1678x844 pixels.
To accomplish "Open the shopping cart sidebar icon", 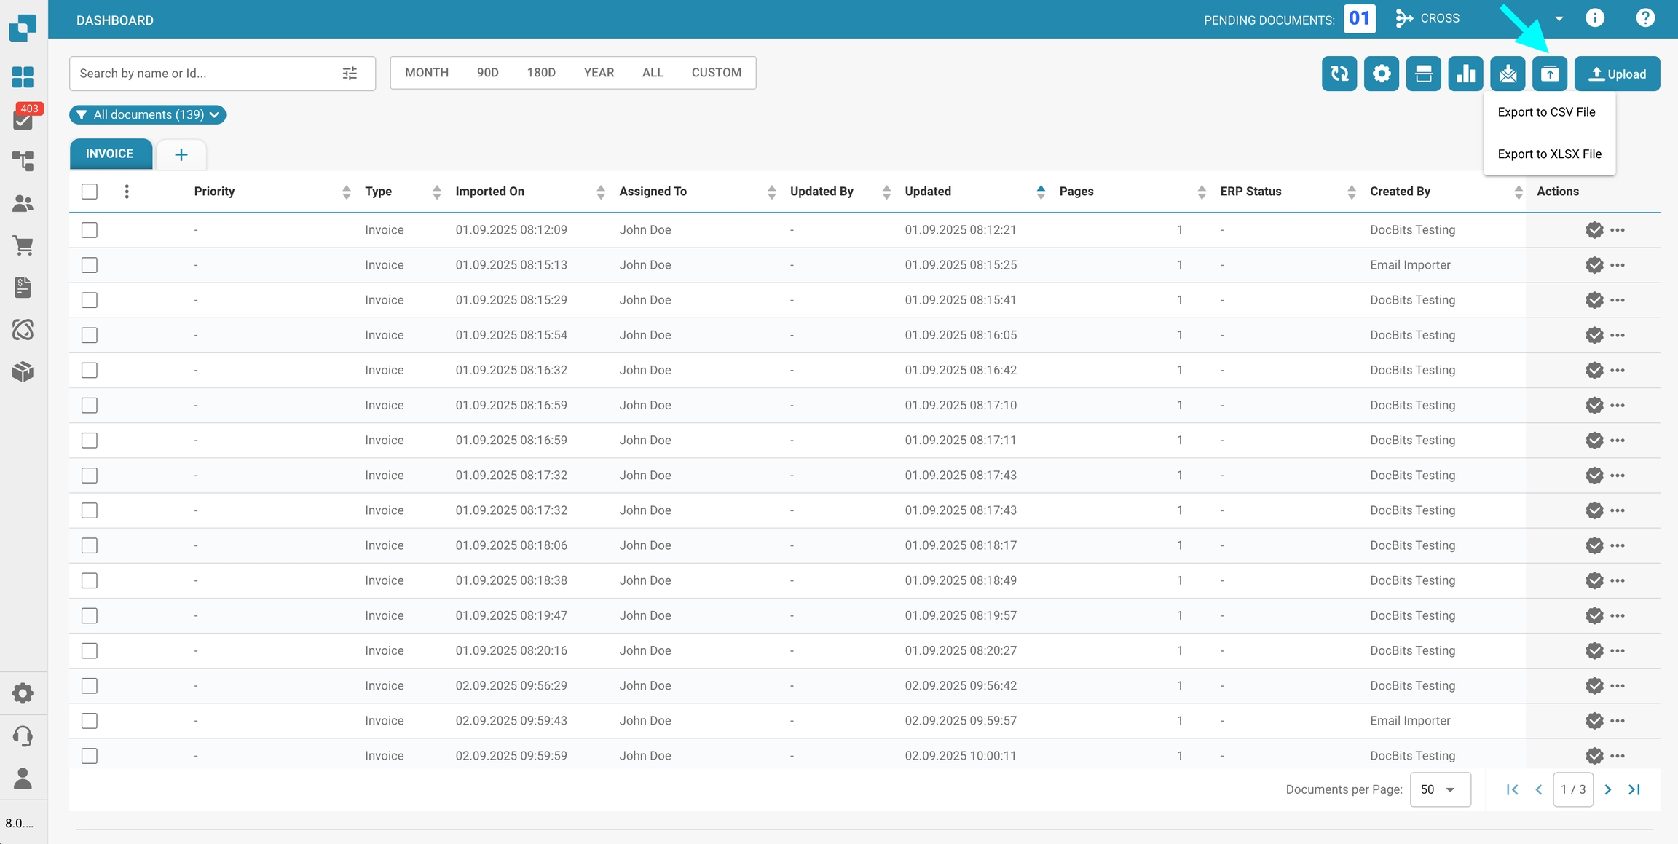I will pos(23,246).
